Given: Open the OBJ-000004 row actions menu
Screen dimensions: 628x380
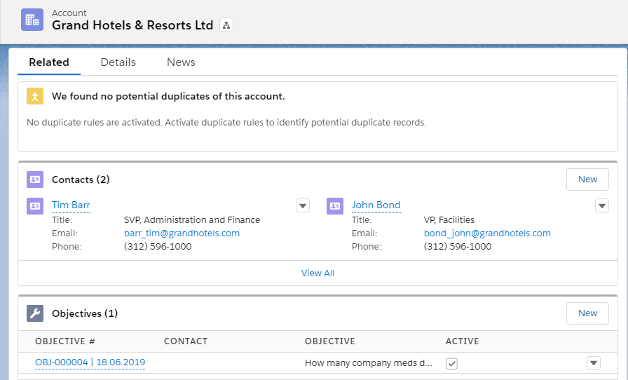Looking at the screenshot, I should pyautogui.click(x=593, y=362).
